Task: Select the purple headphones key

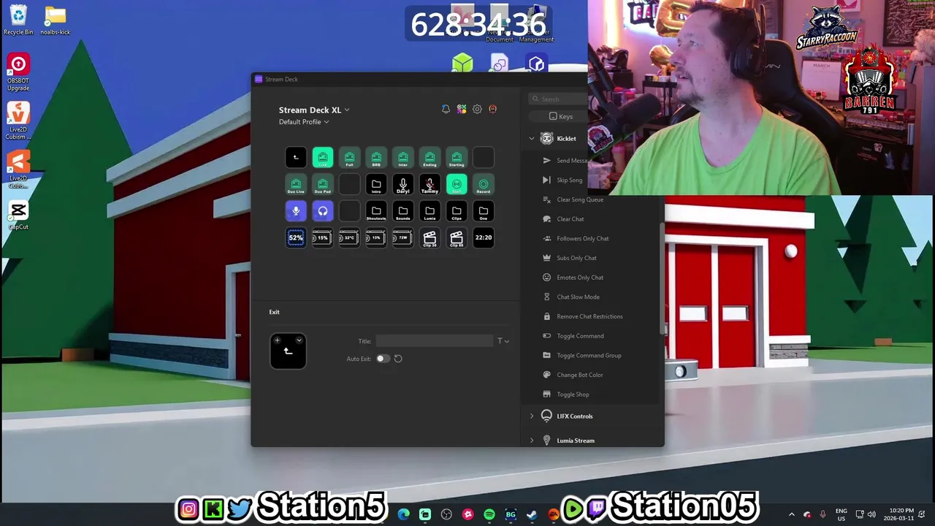Action: tap(322, 211)
